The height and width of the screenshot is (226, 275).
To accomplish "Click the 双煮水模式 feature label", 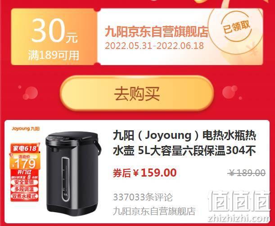I will coord(24,196).
